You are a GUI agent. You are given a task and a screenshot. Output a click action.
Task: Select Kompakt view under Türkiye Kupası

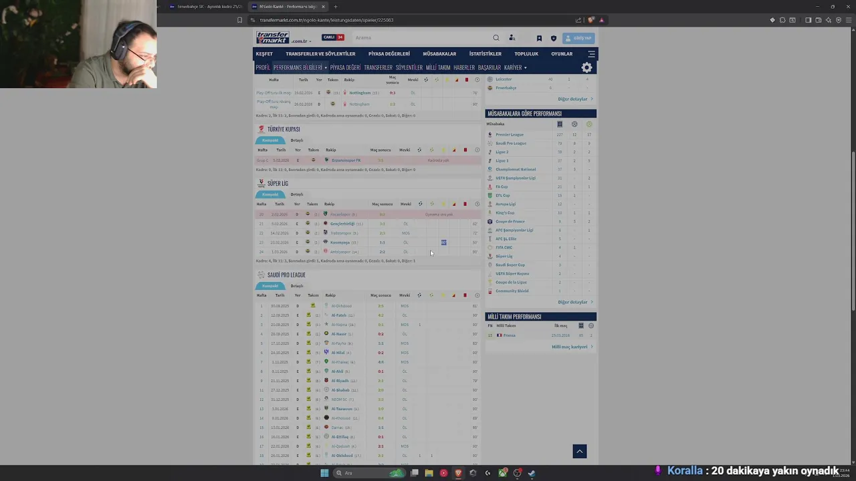[x=270, y=140]
